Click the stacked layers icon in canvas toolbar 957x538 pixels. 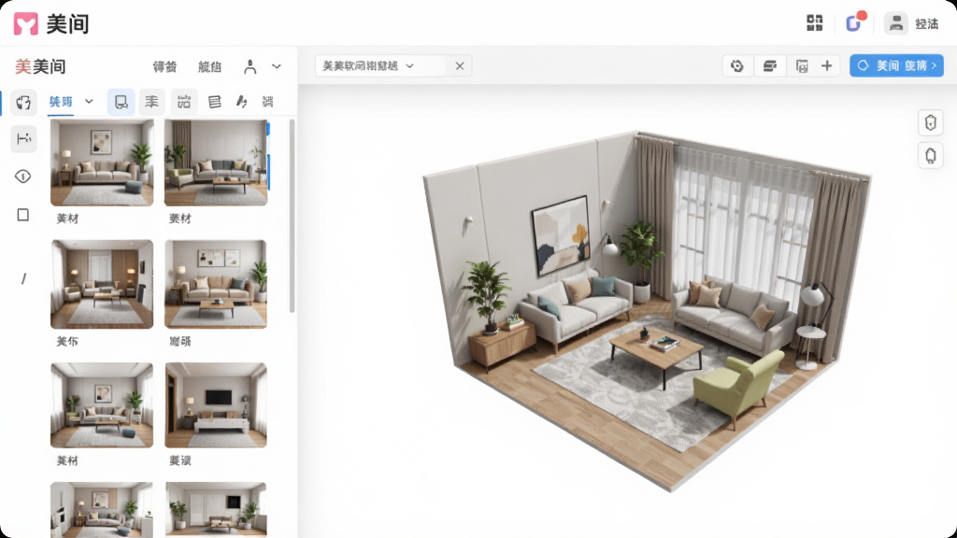click(770, 66)
